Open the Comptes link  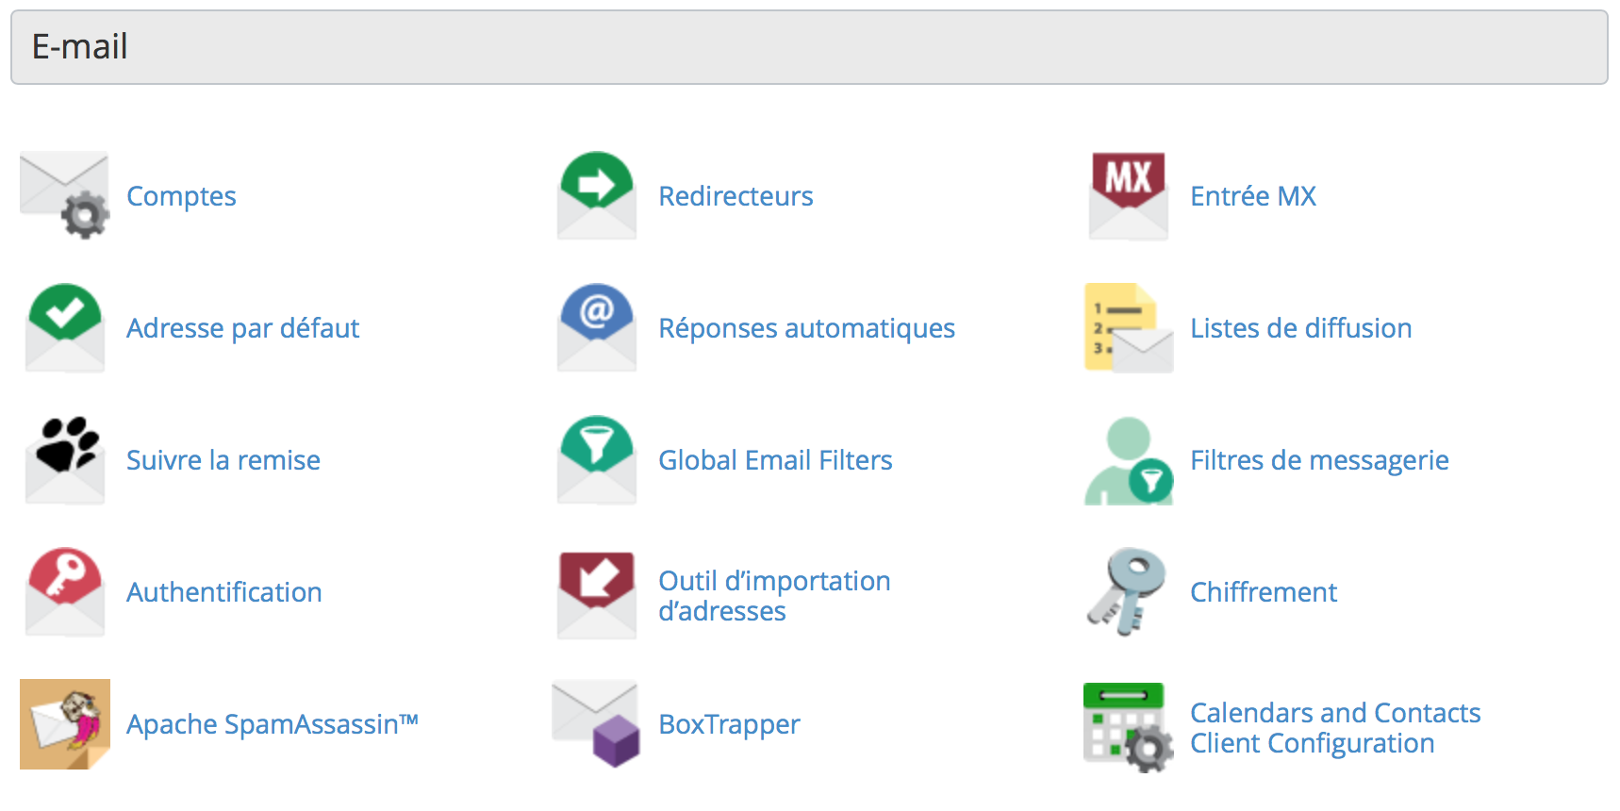[181, 196]
